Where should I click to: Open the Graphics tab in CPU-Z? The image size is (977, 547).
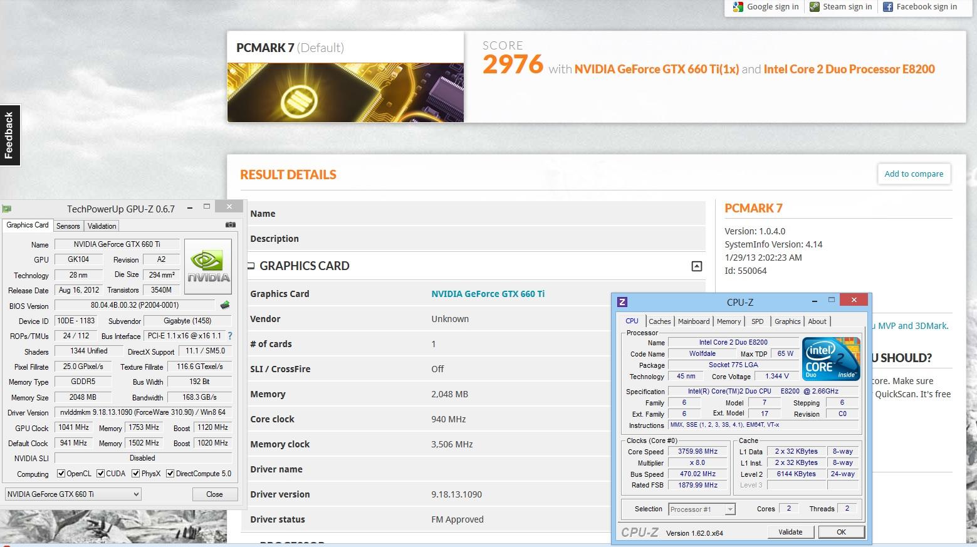pos(787,321)
